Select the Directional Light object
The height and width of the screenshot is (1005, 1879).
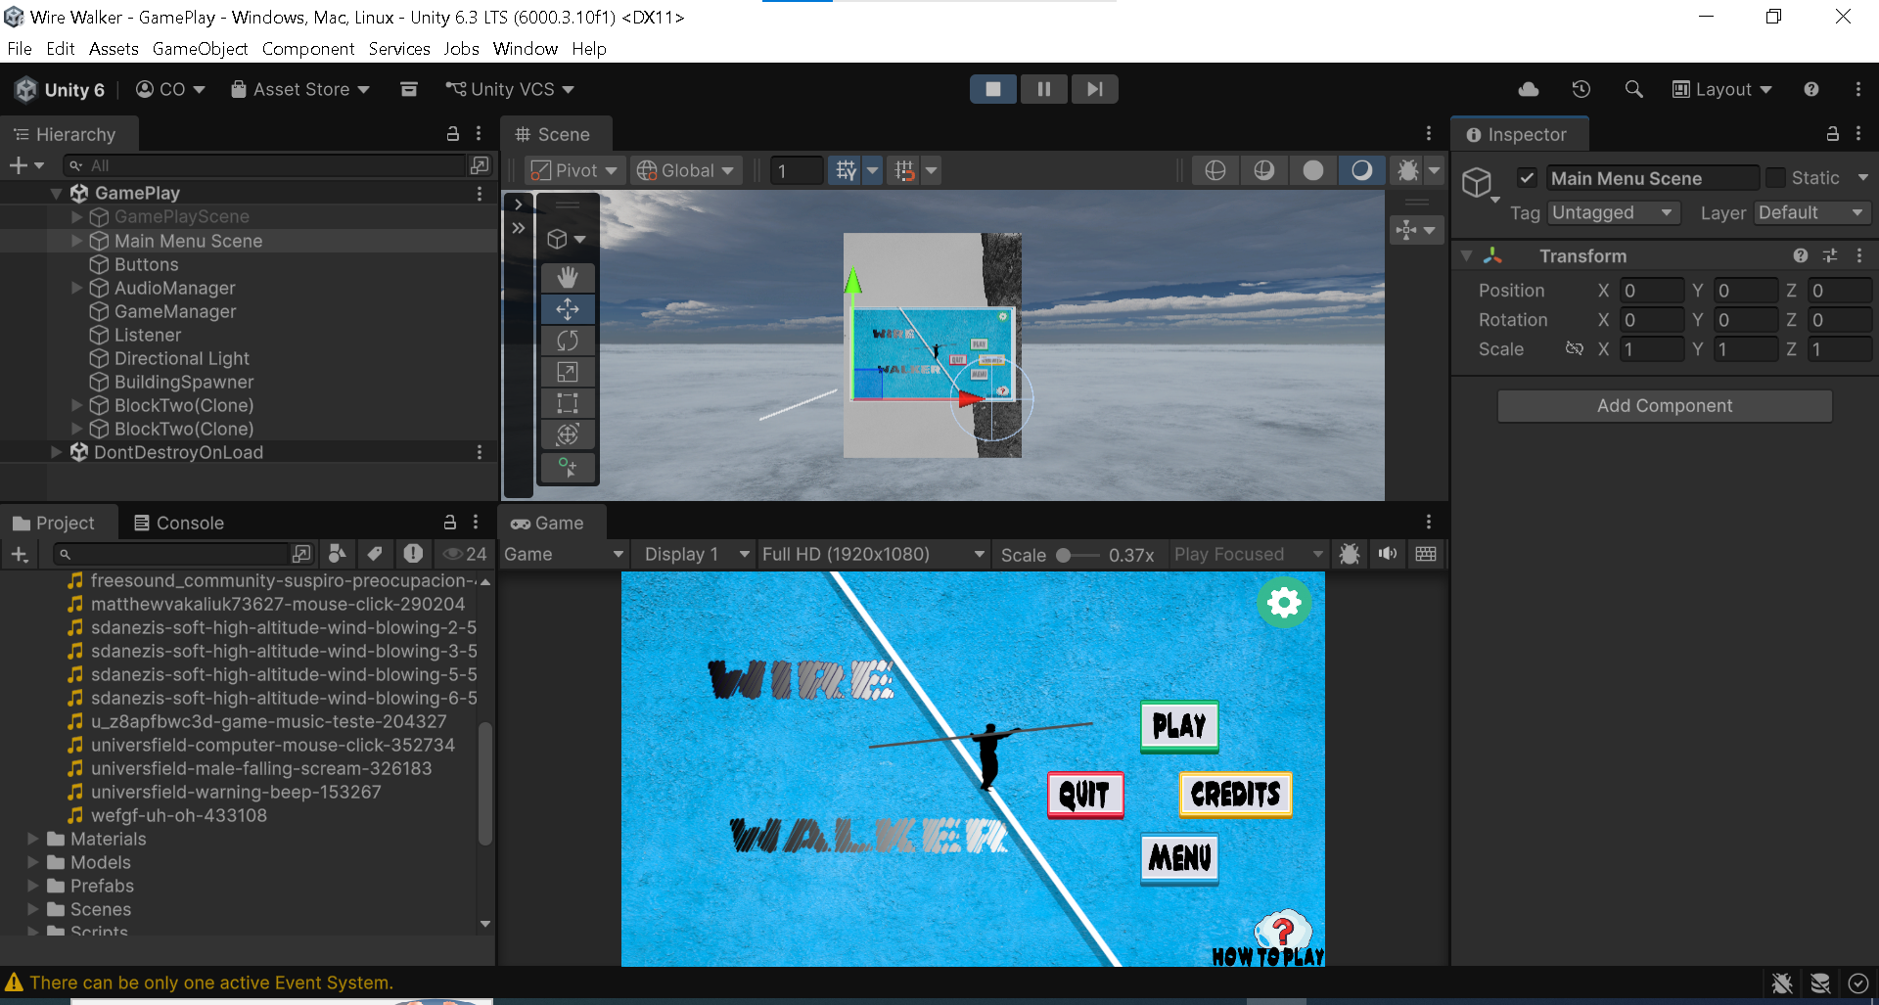click(182, 358)
